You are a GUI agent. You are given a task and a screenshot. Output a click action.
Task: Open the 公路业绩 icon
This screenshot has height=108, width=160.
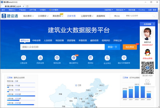(23, 58)
